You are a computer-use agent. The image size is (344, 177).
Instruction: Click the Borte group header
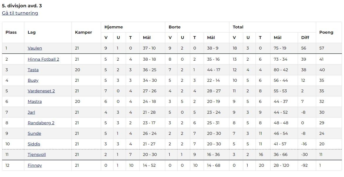[x=175, y=27]
